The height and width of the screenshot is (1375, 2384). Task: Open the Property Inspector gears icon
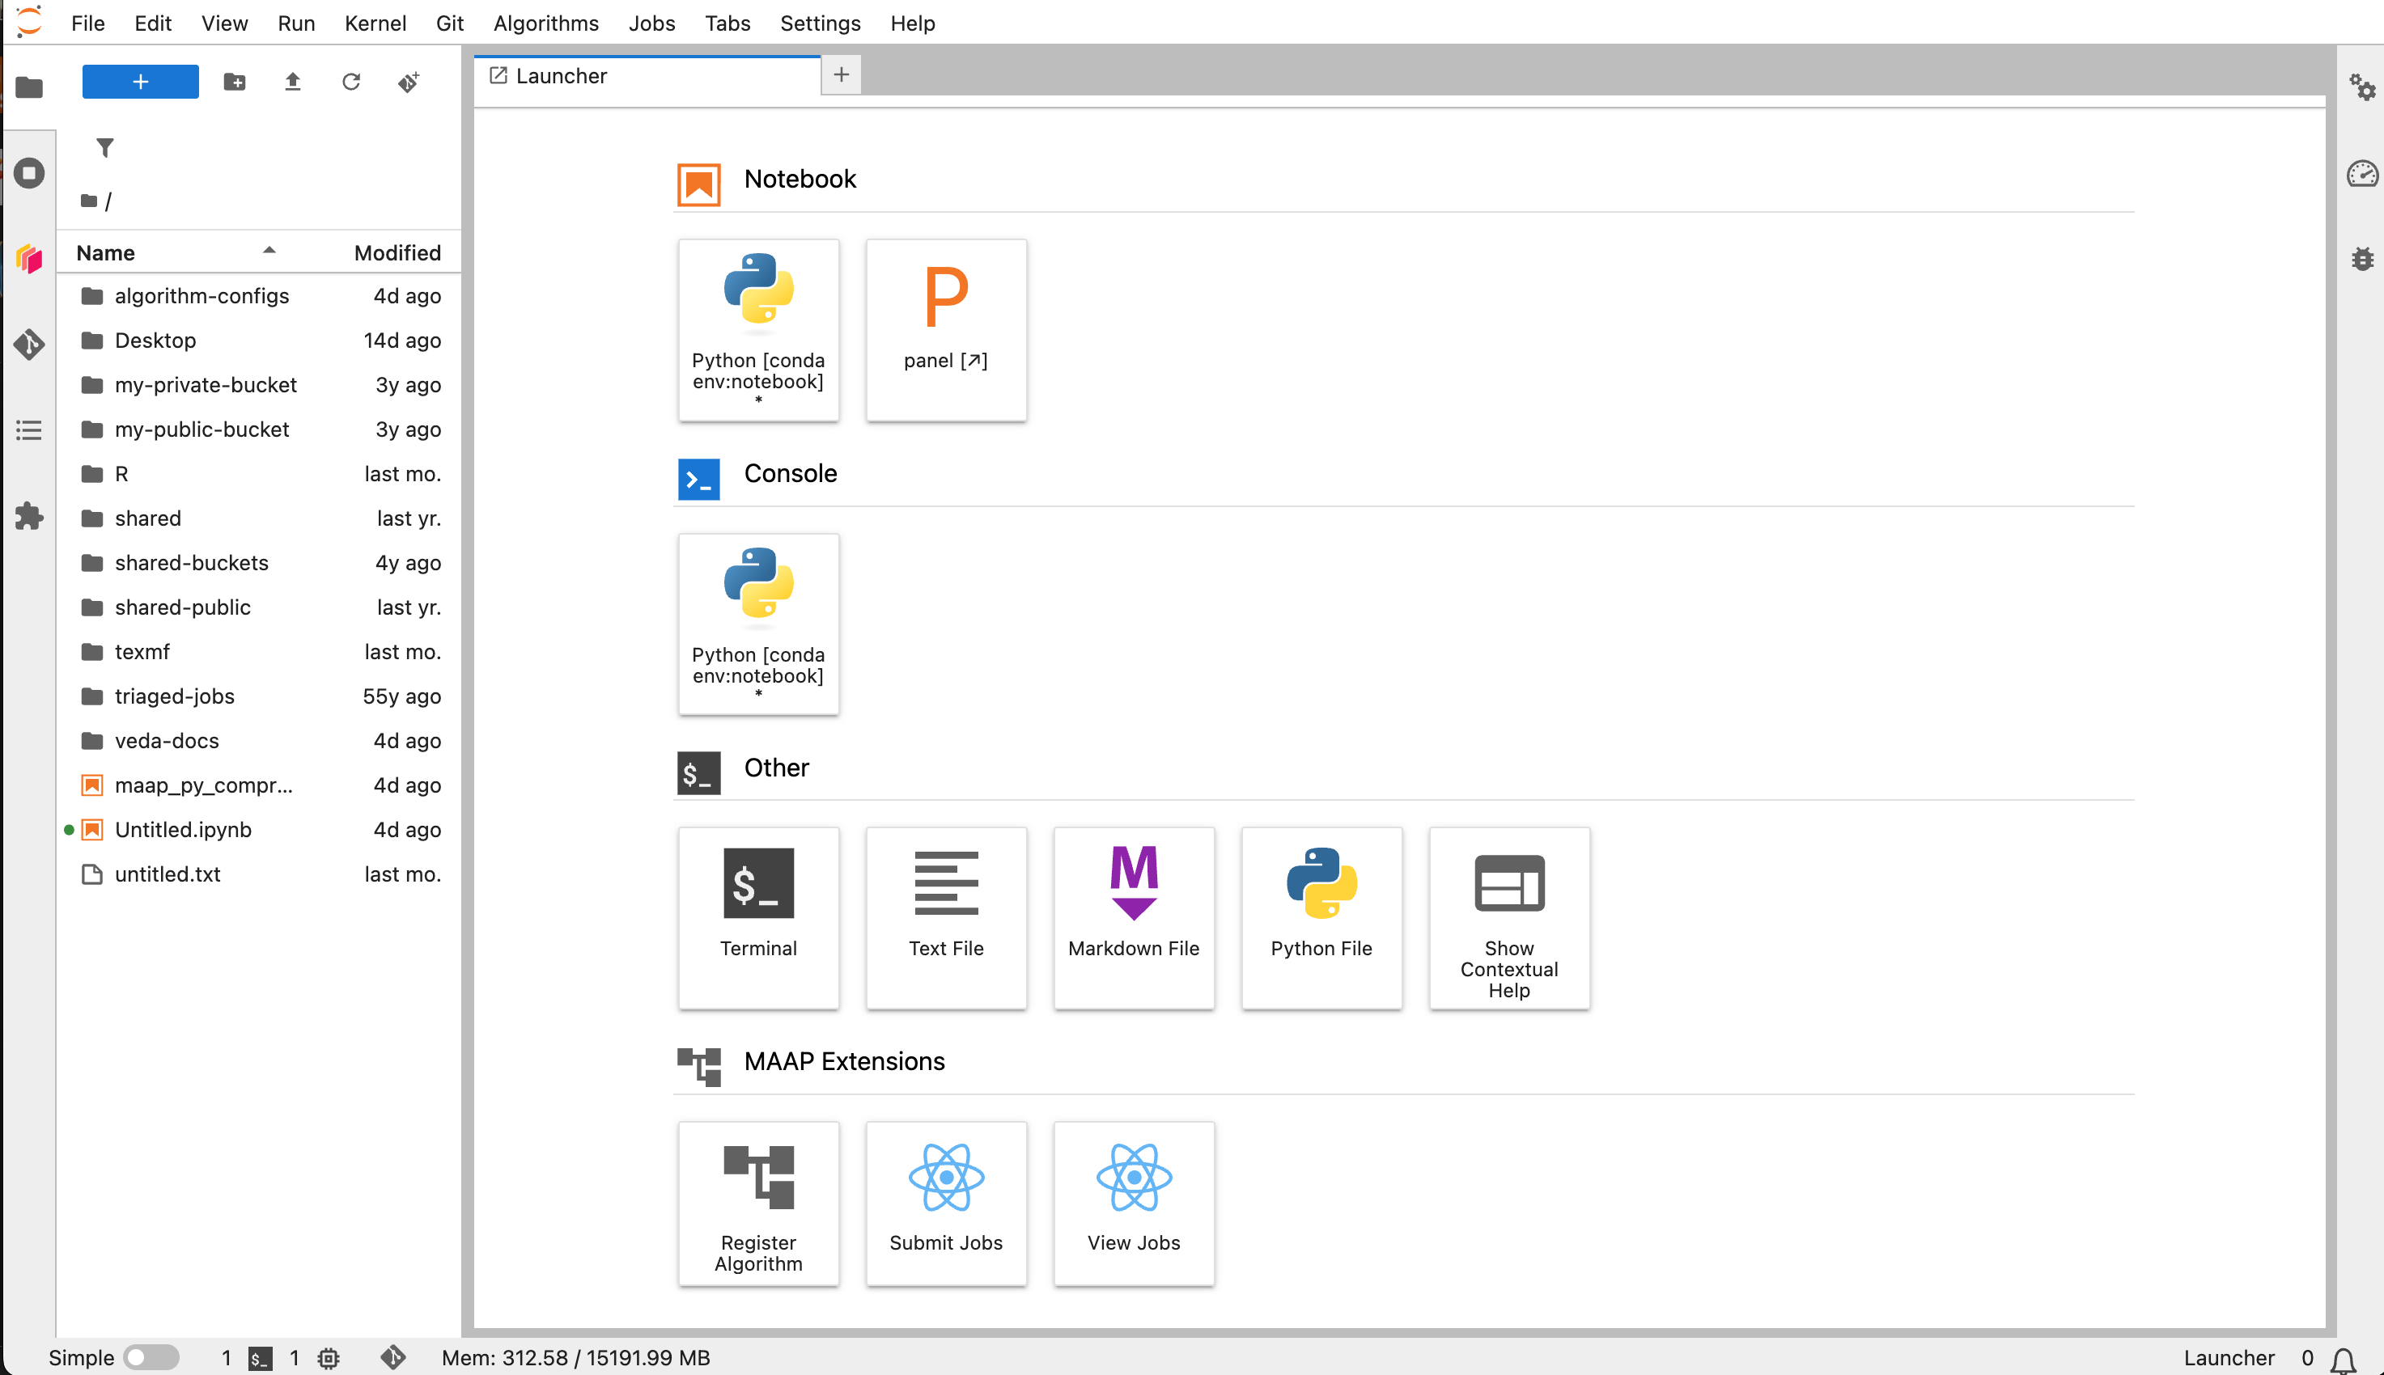click(2361, 88)
